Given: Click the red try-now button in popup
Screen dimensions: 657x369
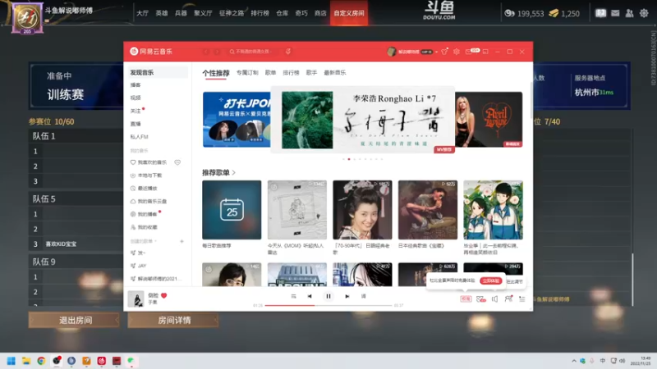Looking at the screenshot, I should point(490,280).
